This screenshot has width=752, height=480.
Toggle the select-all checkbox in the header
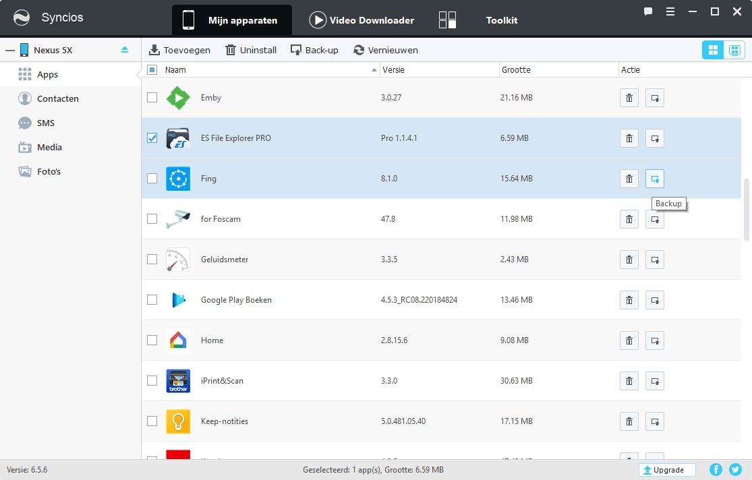click(x=152, y=70)
